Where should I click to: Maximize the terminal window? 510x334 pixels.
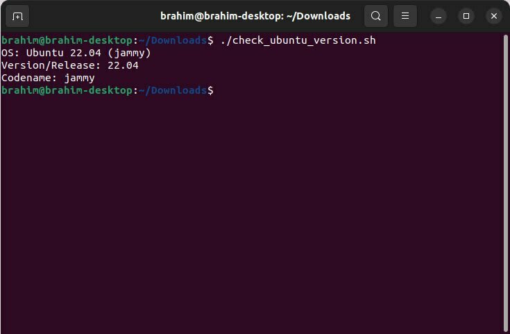coord(466,16)
